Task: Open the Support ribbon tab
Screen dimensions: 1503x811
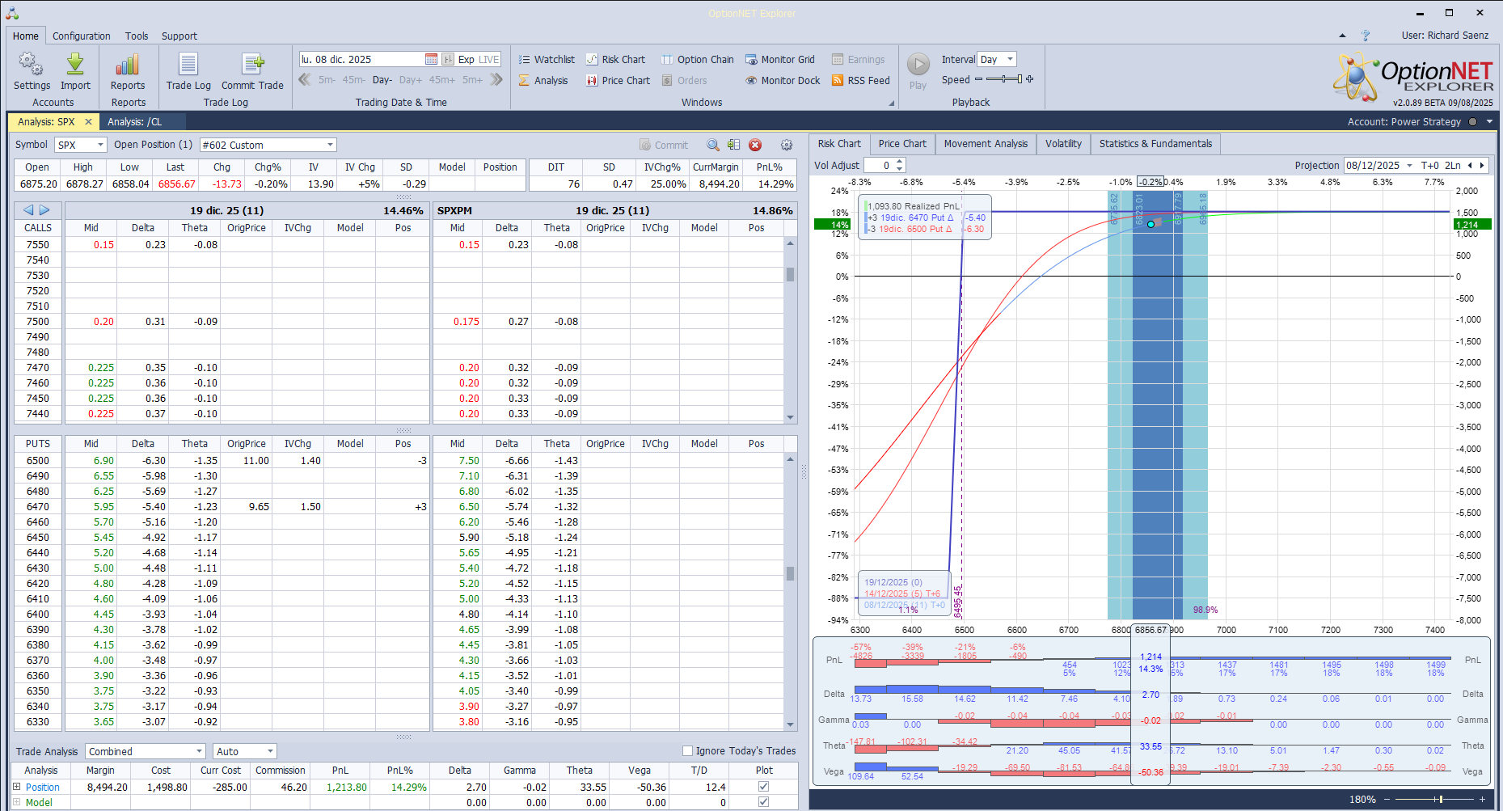Action: pos(179,36)
